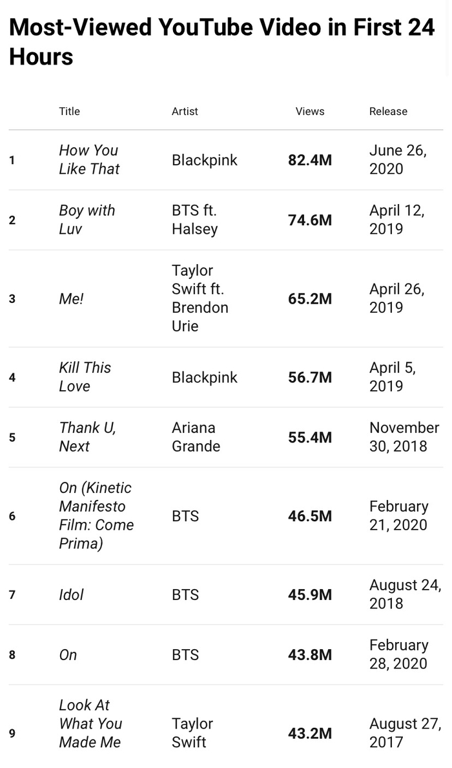Click the "BTS ft. Halsey" artist cell
Screen dimensions: 452x768
pyautogui.click(x=194, y=220)
